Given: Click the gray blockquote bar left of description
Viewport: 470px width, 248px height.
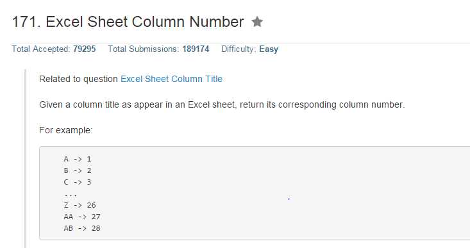Looking at the screenshot, I should (x=26, y=159).
